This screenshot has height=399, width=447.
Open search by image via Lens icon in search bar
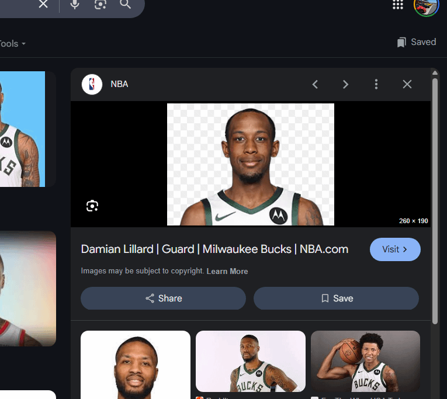pyautogui.click(x=101, y=4)
